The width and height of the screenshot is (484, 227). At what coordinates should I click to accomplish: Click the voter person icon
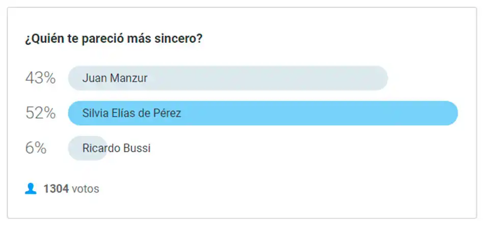pyautogui.click(x=31, y=189)
